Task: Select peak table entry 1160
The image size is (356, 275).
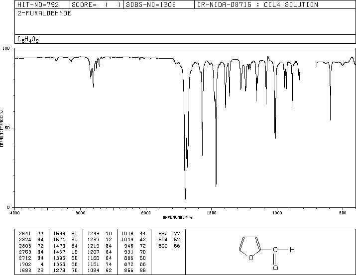Action: click(x=94, y=258)
